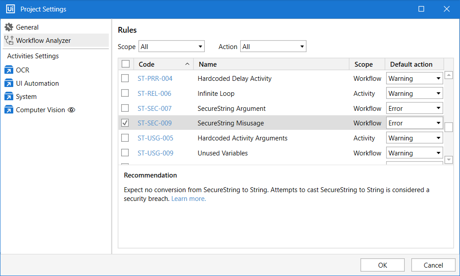Click the Workflow Analyzer stethoscope icon
460x276 pixels.
(9, 41)
